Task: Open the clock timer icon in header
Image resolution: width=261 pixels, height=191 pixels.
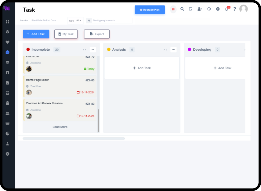Action: (209, 9)
